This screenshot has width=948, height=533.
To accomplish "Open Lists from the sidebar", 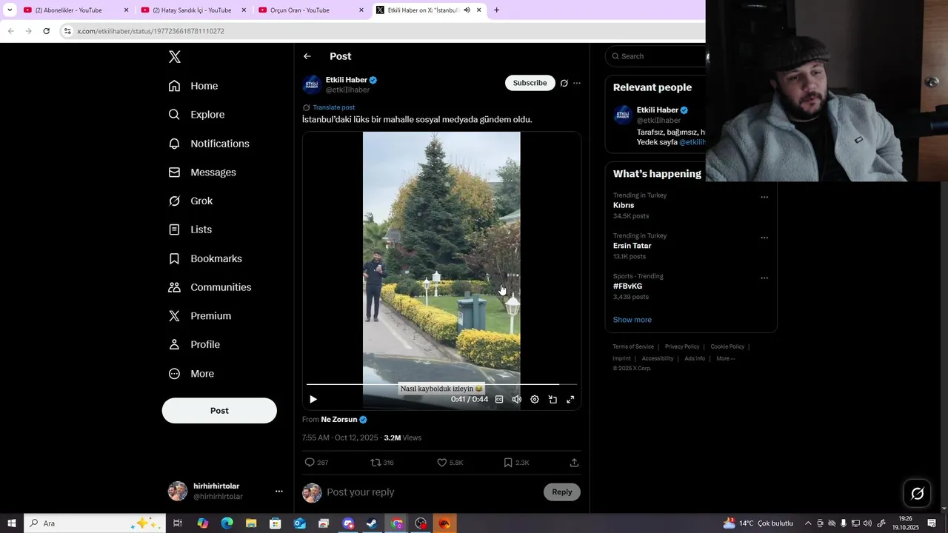I will [190, 229].
